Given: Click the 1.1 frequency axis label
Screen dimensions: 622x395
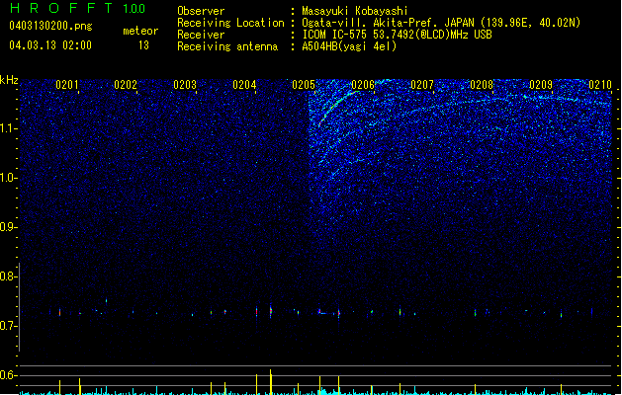Looking at the screenshot, I should coord(9,128).
